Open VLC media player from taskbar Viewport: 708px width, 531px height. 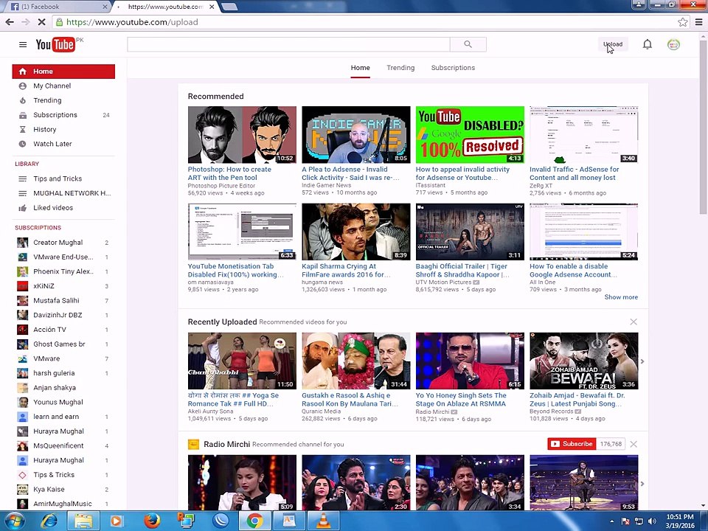click(x=323, y=521)
